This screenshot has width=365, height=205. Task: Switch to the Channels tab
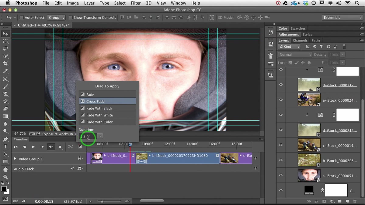(300, 40)
